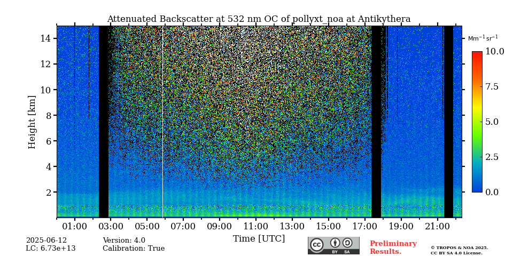
Task: Click the TROPOS & NOA 2025 copyright line
Action: pyautogui.click(x=460, y=248)
